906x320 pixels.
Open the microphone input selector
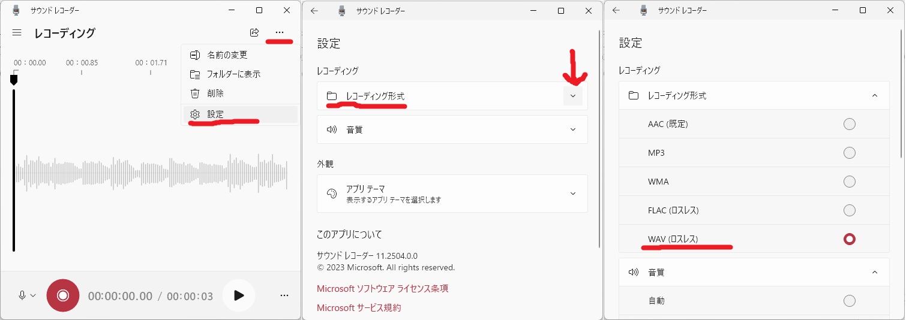26,295
